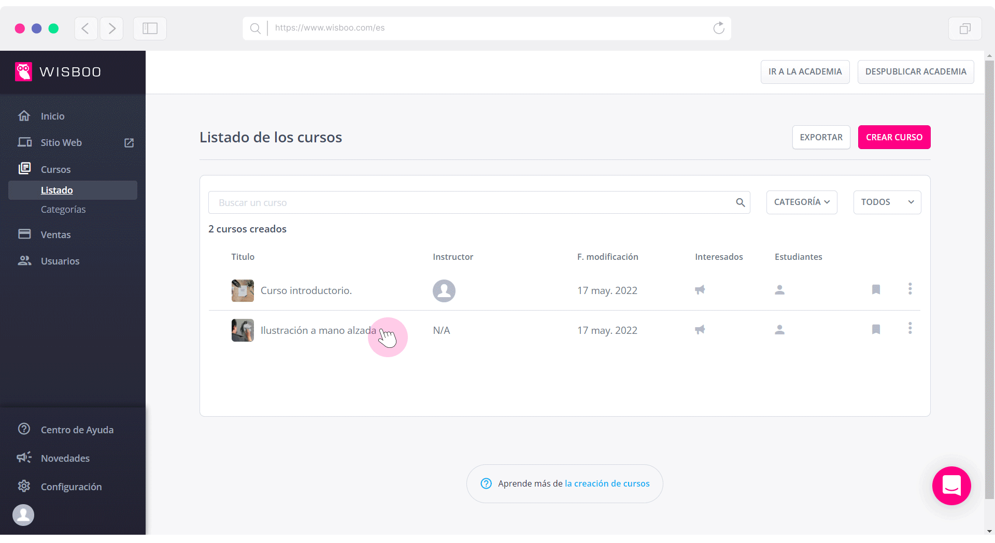This screenshot has height=543, width=995.
Task: Click the EXPORTAR button
Action: click(x=821, y=137)
